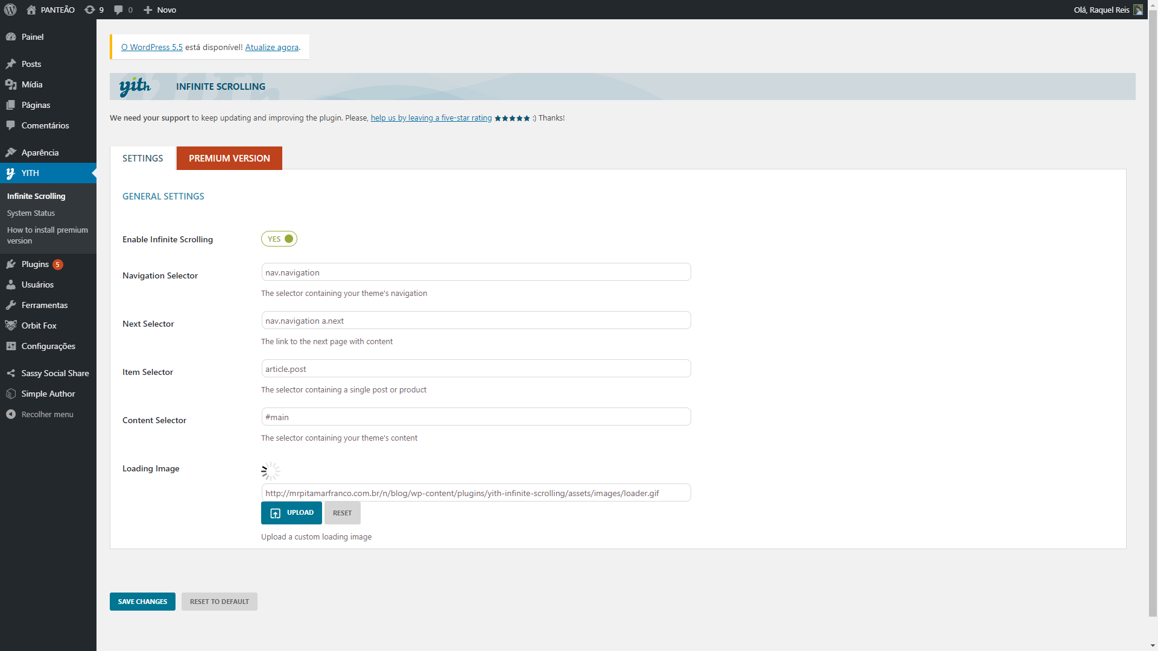Click the Plugins plug icon
Image resolution: width=1158 pixels, height=651 pixels.
coord(11,264)
